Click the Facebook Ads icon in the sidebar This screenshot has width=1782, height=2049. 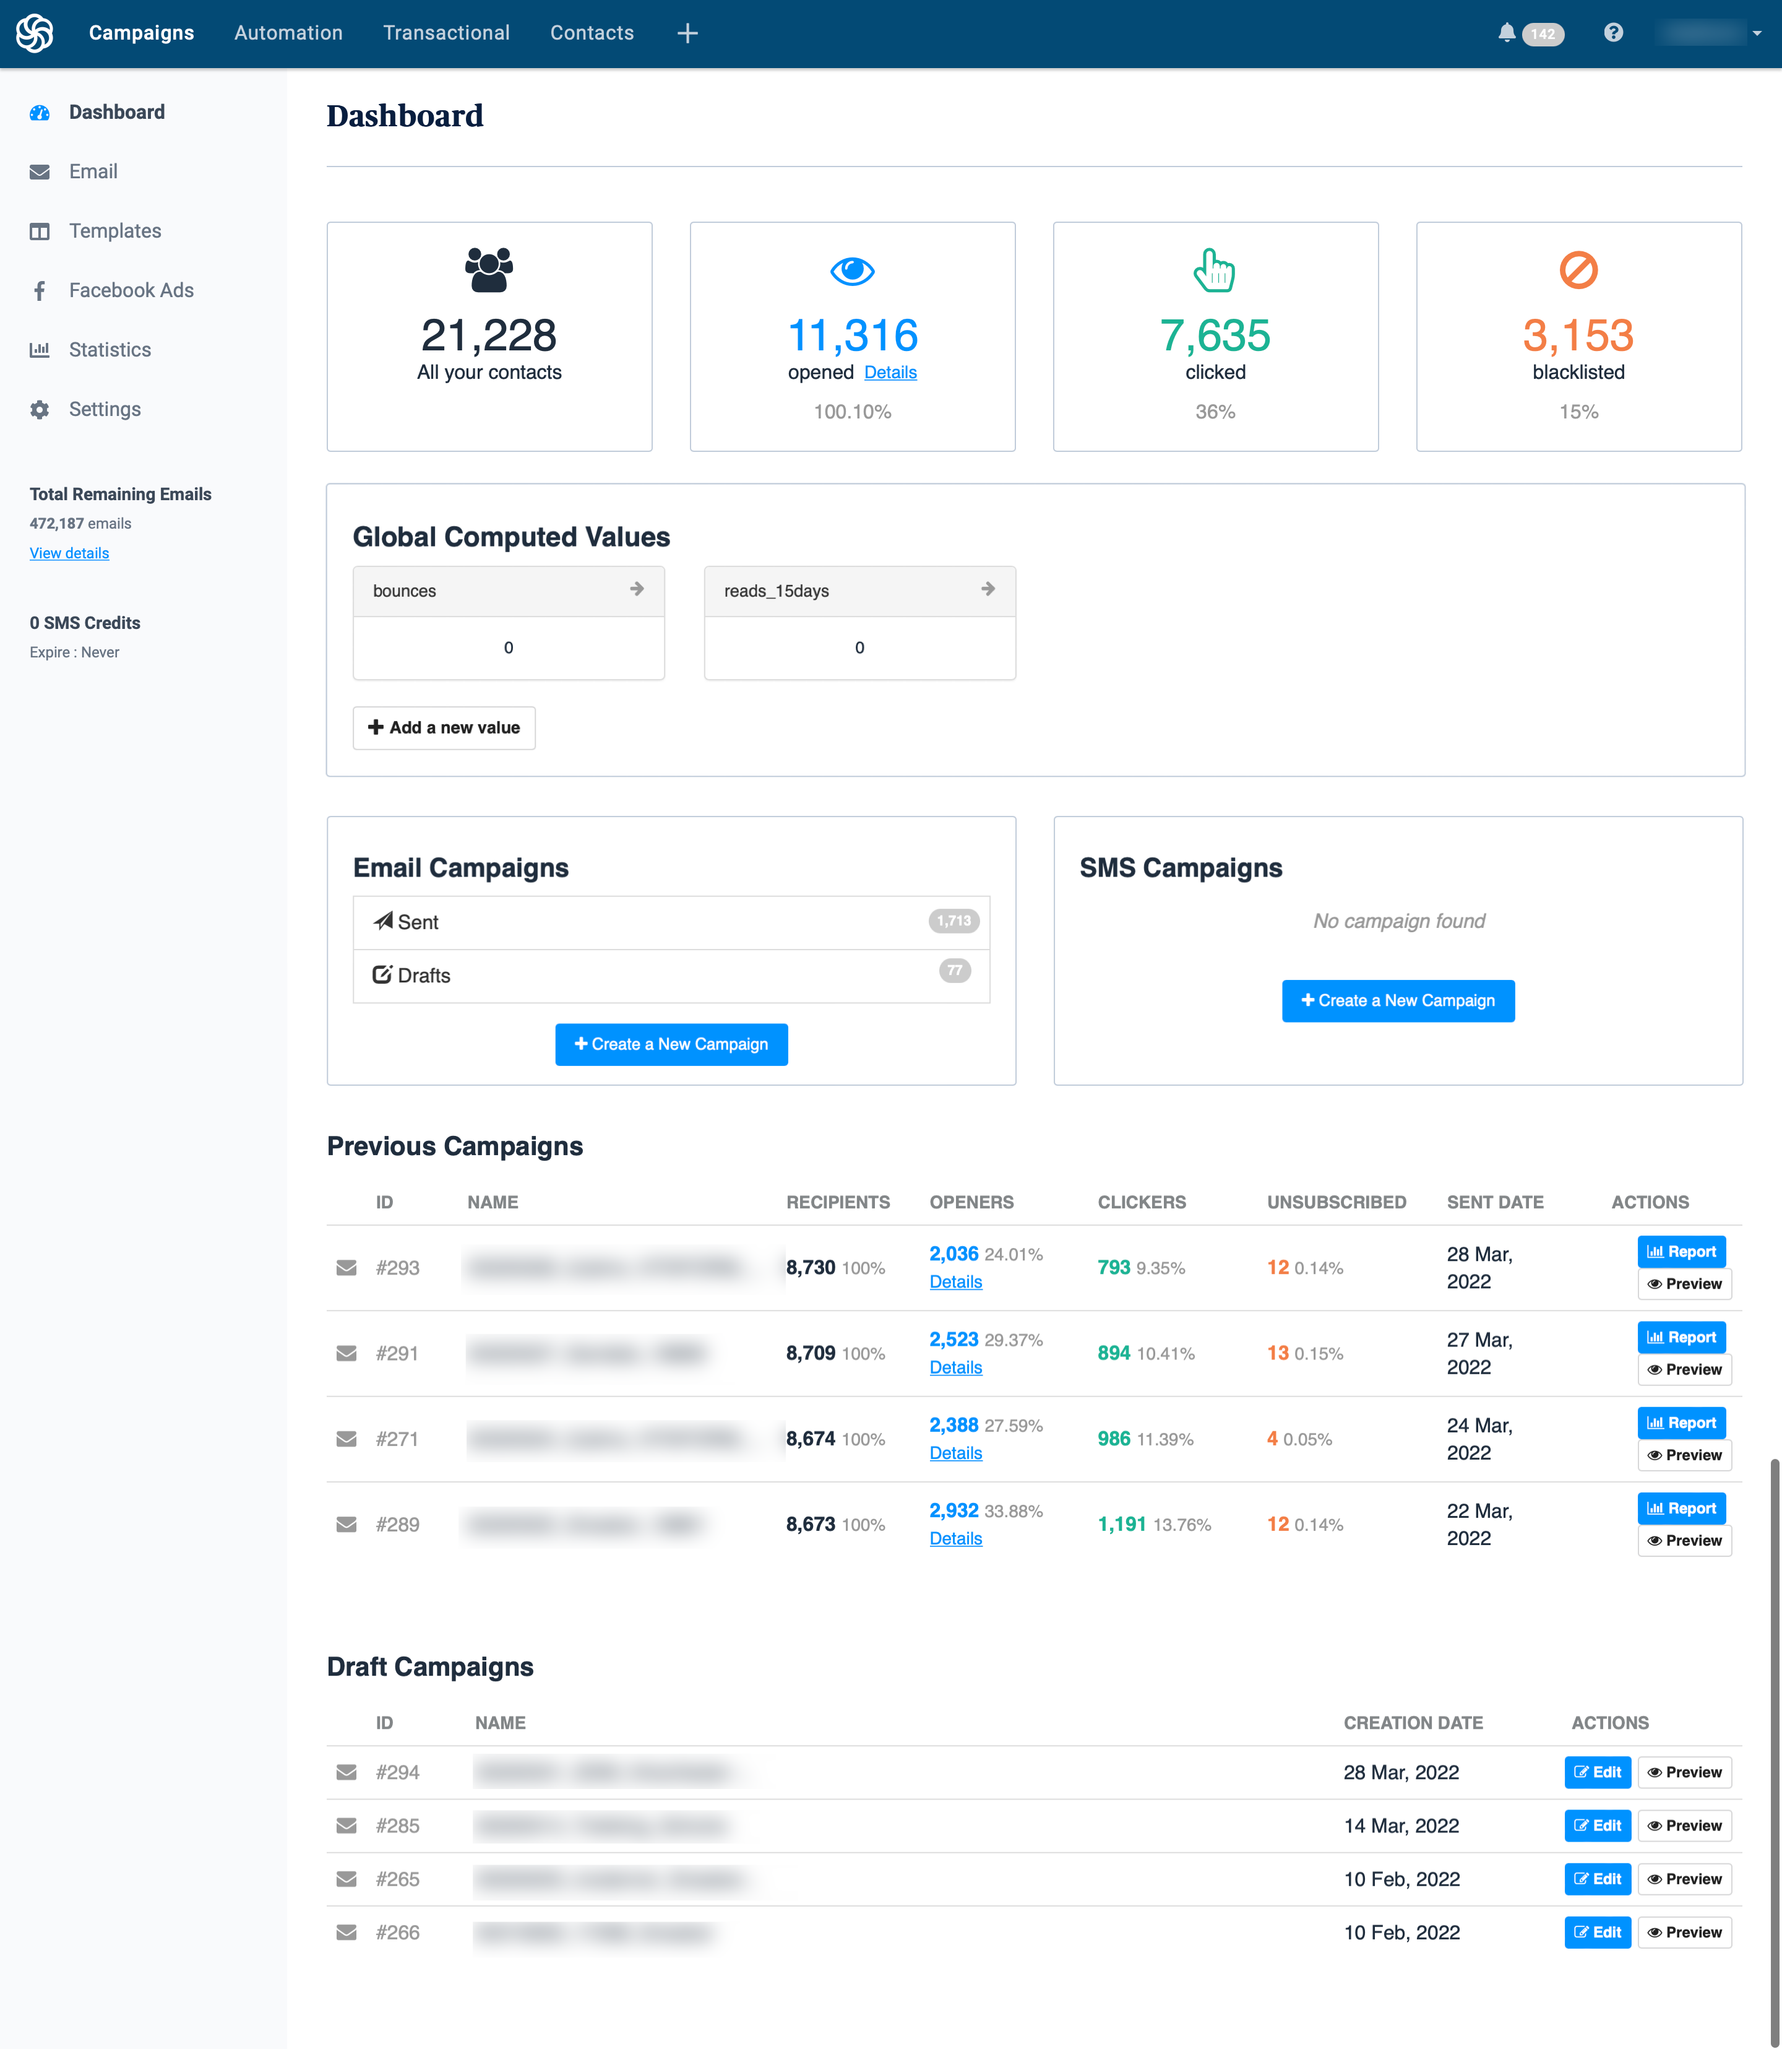point(39,290)
